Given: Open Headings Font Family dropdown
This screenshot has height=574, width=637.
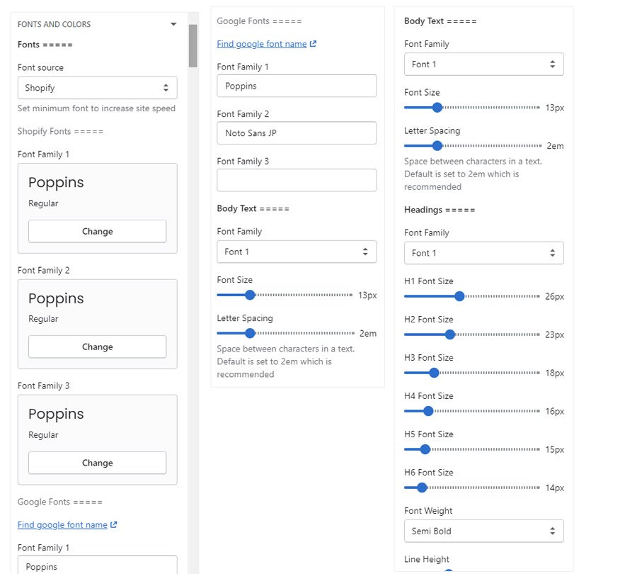Looking at the screenshot, I should click(x=483, y=253).
